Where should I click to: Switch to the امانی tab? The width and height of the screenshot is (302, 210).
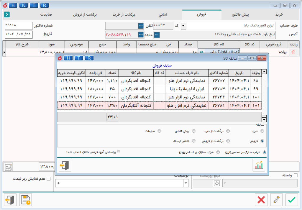[163, 15]
